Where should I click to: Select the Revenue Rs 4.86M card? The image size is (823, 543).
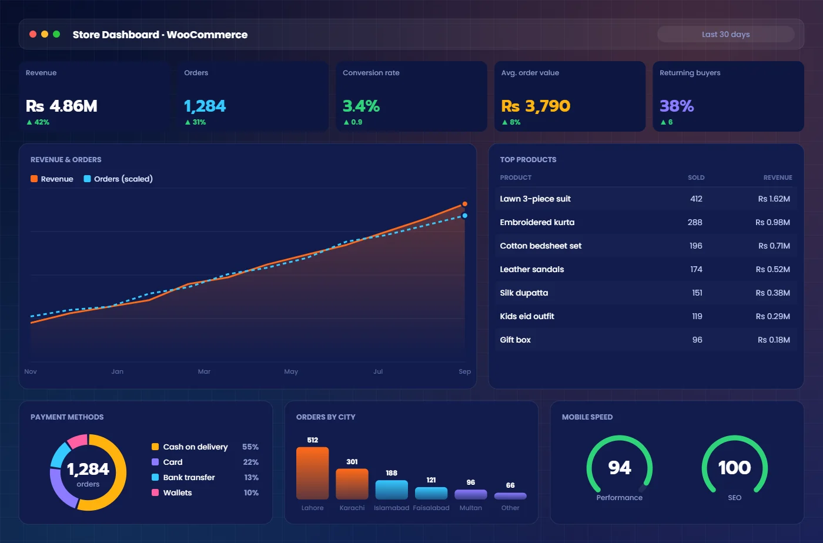94,96
